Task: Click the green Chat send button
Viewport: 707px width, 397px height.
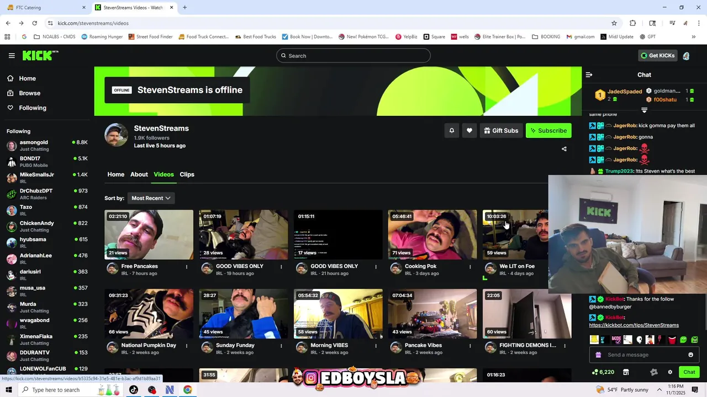Action: (x=689, y=372)
